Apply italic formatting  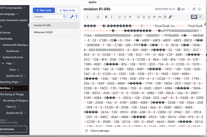pyautogui.click(x=112, y=17)
